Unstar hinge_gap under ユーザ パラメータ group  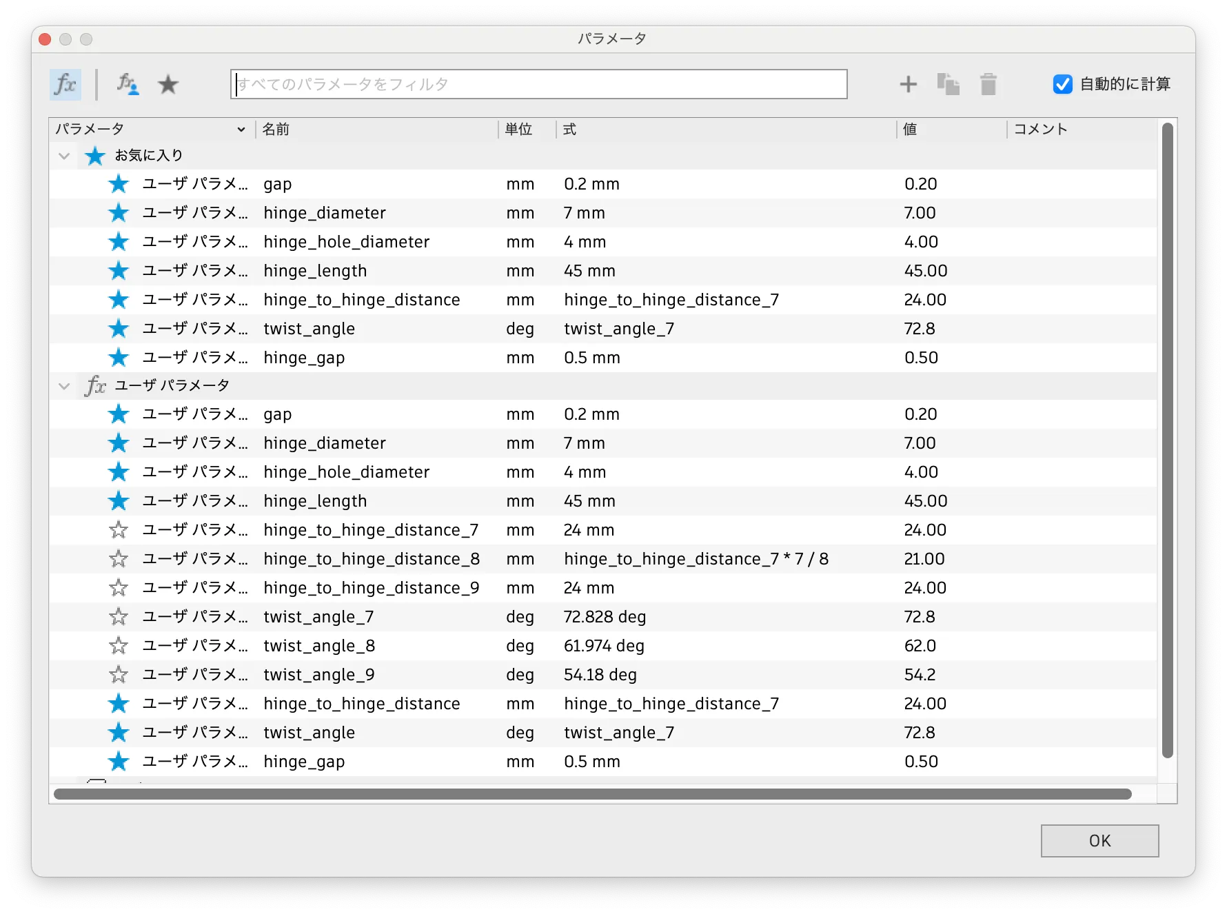119,761
